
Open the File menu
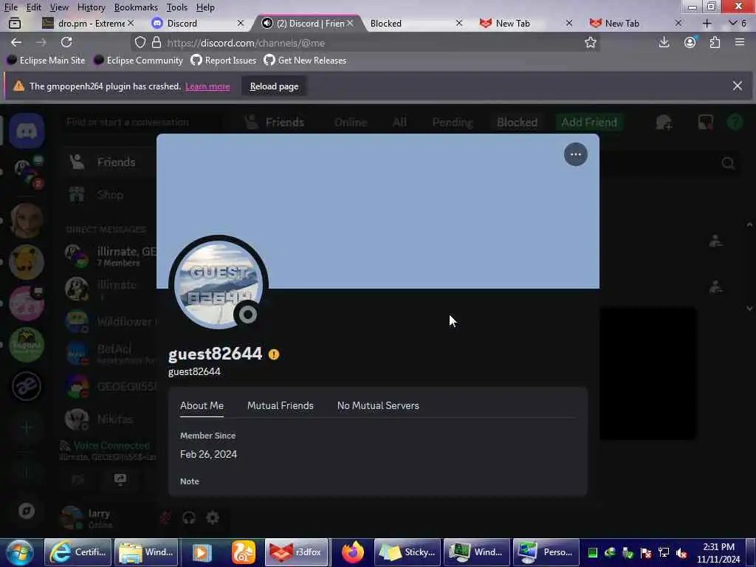click(10, 7)
